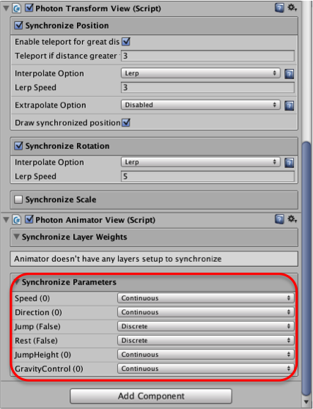The image size is (313, 409).
Task: Disable the Photon Animator View component
Action: point(29,219)
